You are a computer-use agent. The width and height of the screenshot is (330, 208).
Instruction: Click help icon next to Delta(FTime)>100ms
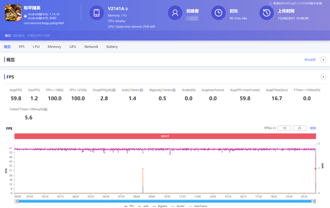[46, 109]
